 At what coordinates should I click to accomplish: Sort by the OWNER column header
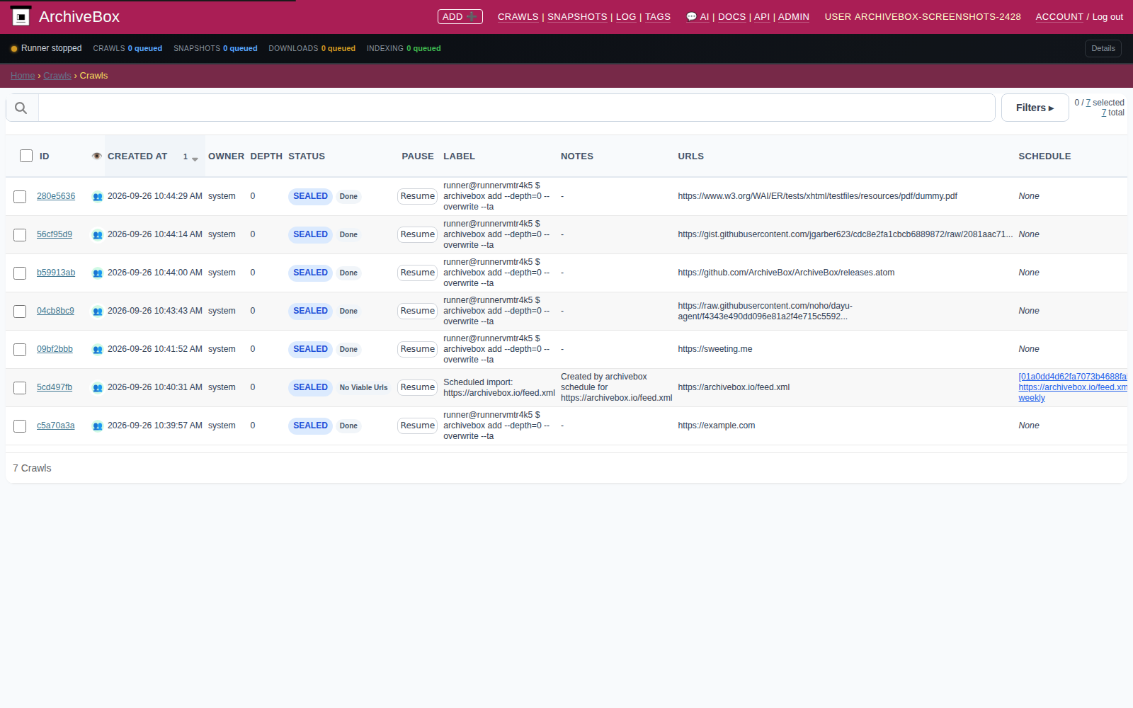point(226,156)
